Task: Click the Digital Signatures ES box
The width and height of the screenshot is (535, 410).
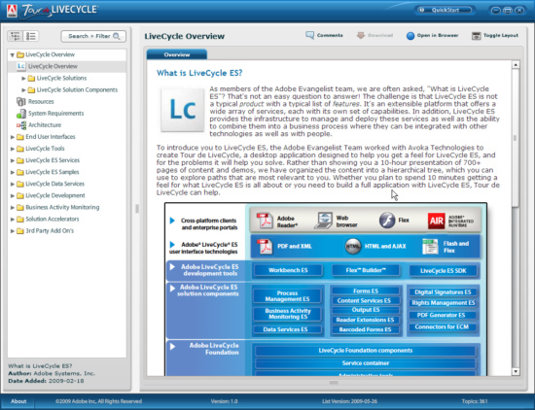Action: click(443, 292)
